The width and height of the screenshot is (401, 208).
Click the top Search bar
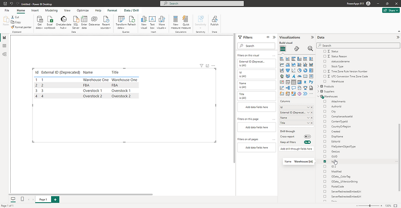202,4
